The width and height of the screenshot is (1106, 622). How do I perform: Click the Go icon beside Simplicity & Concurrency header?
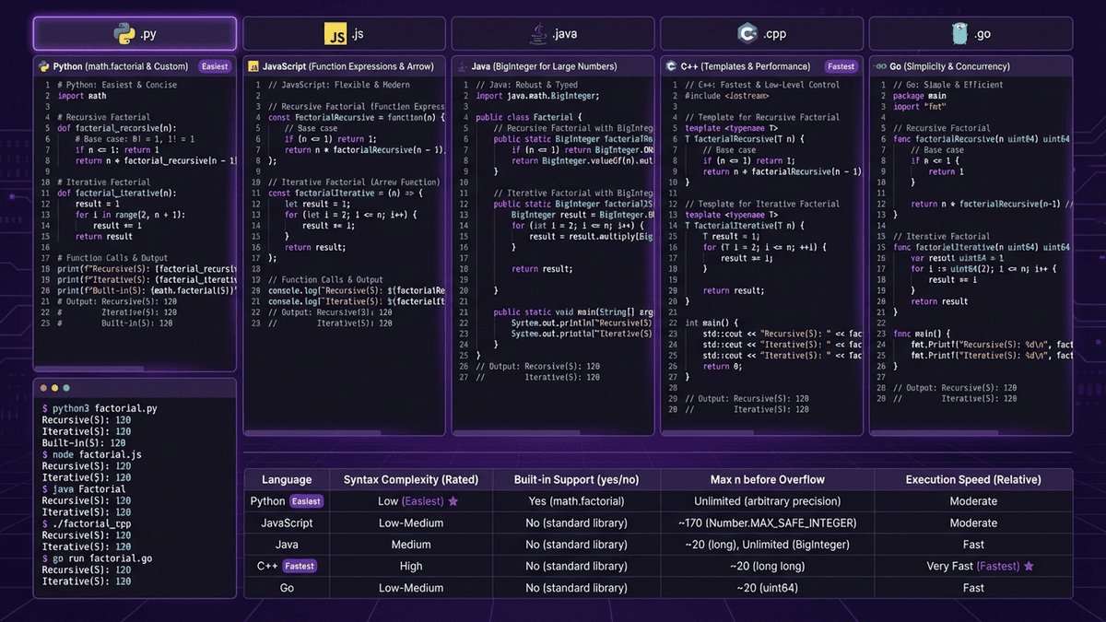(x=878, y=65)
